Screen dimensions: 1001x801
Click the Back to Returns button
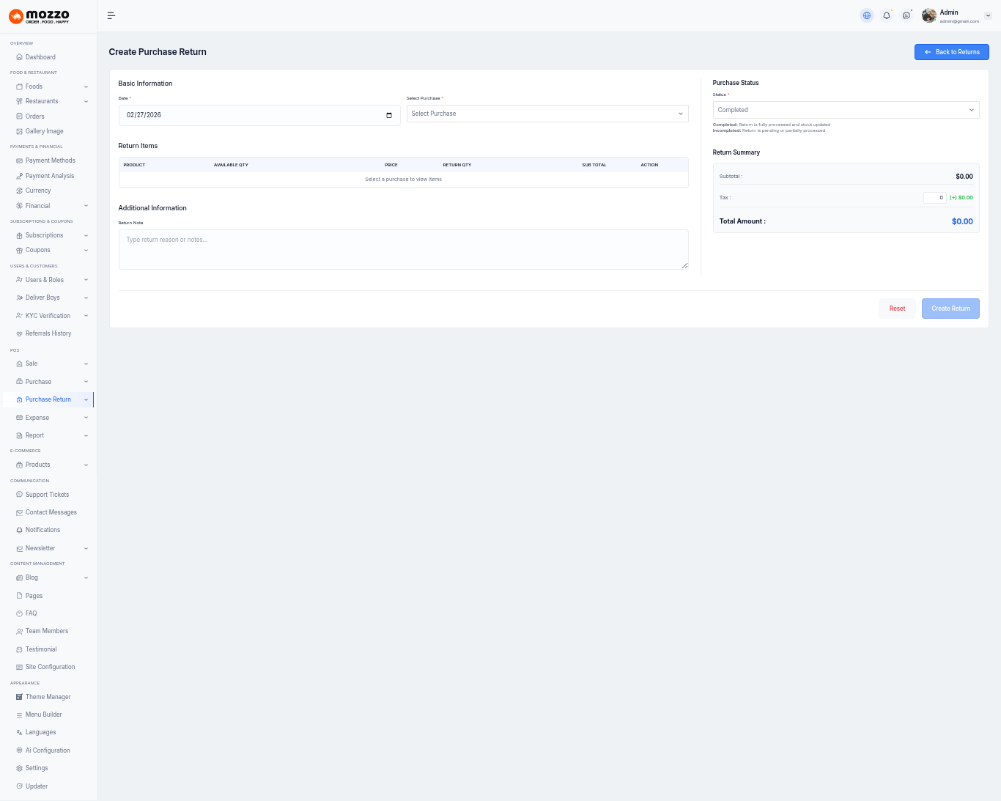coord(951,52)
